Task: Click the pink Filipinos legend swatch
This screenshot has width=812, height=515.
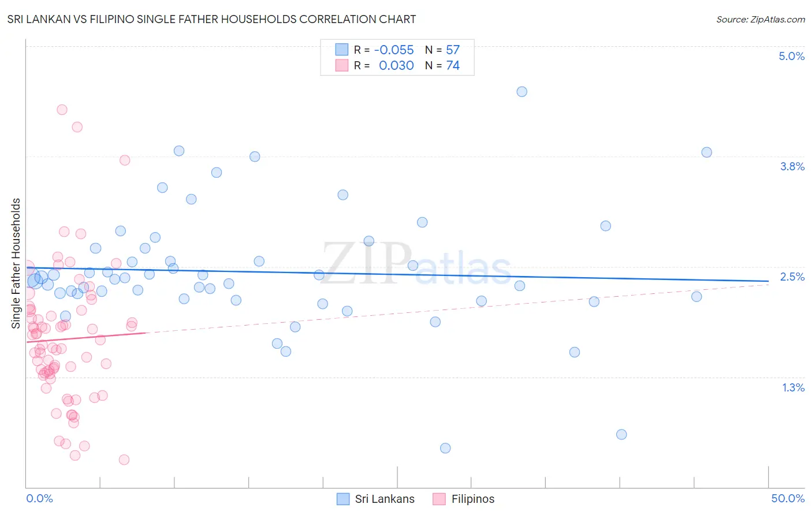Action: (x=439, y=499)
